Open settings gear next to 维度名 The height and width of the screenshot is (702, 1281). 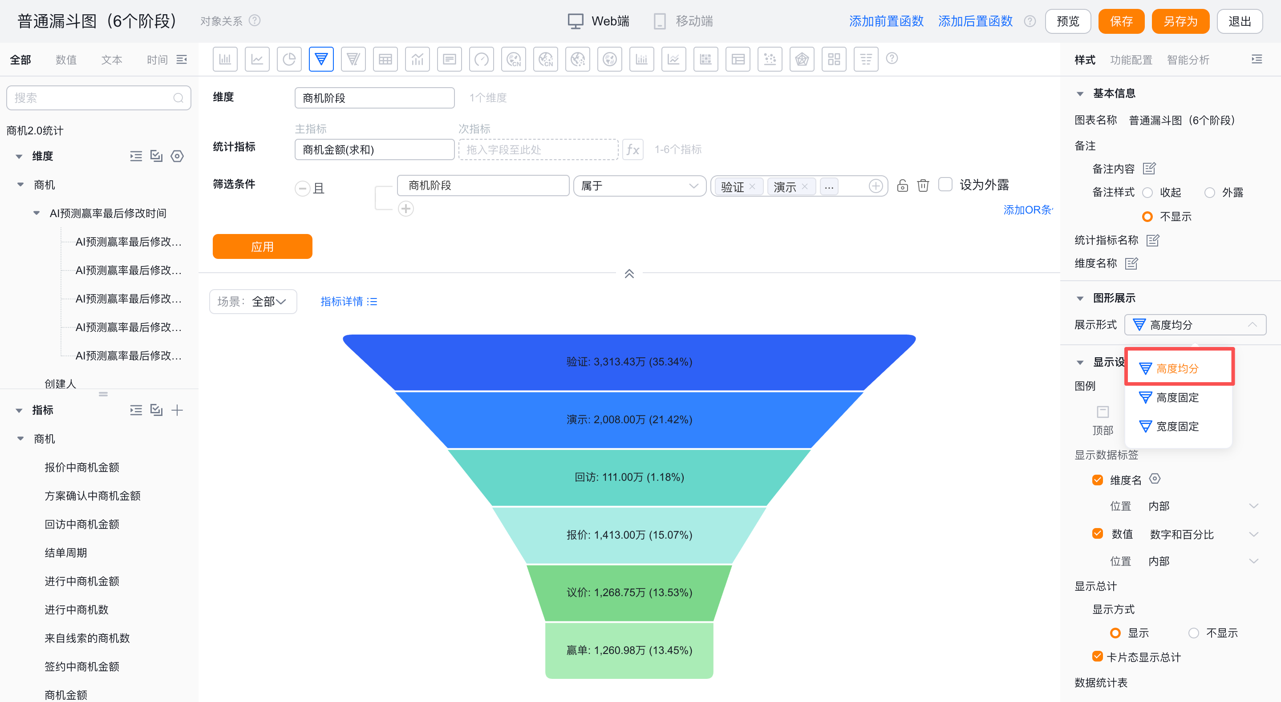pos(1155,479)
